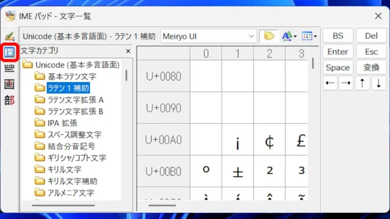Click the yellow folder category button
Image resolution: width=390 pixels, height=219 pixels.
(269, 36)
